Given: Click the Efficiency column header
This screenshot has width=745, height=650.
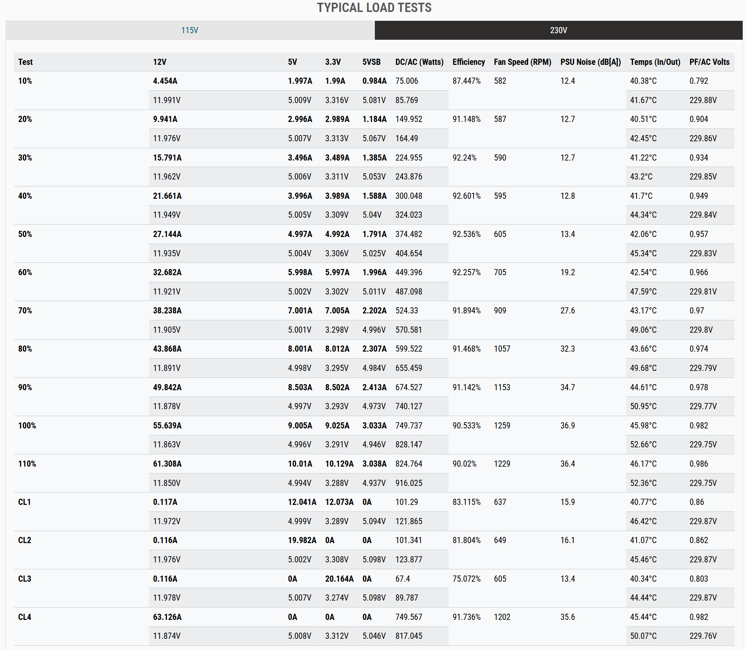Looking at the screenshot, I should point(468,62).
